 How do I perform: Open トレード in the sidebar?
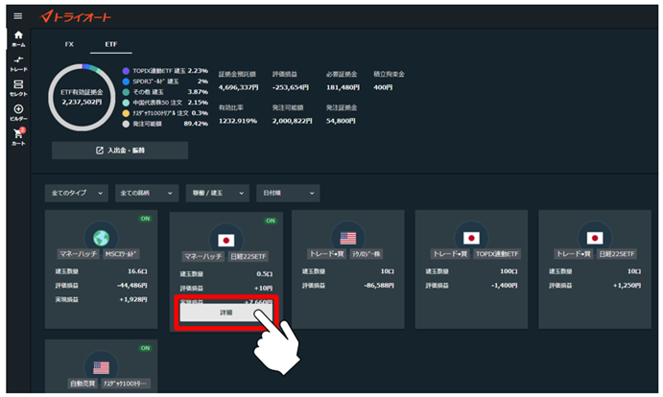pos(18,63)
